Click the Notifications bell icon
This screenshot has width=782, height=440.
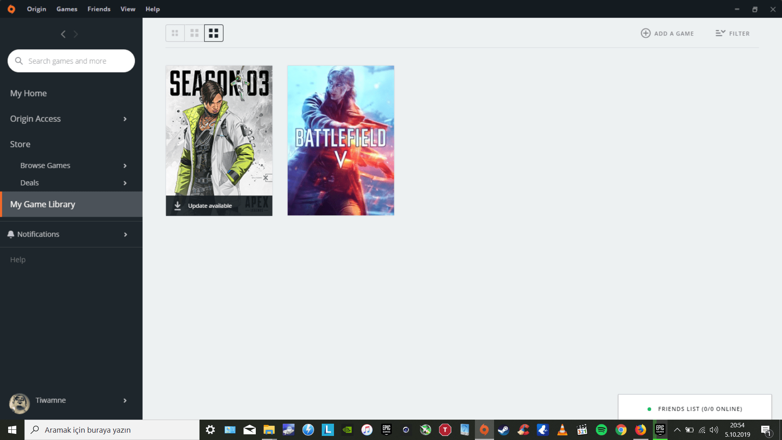11,234
